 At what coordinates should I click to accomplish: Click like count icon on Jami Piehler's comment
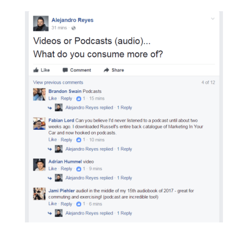(x=79, y=204)
